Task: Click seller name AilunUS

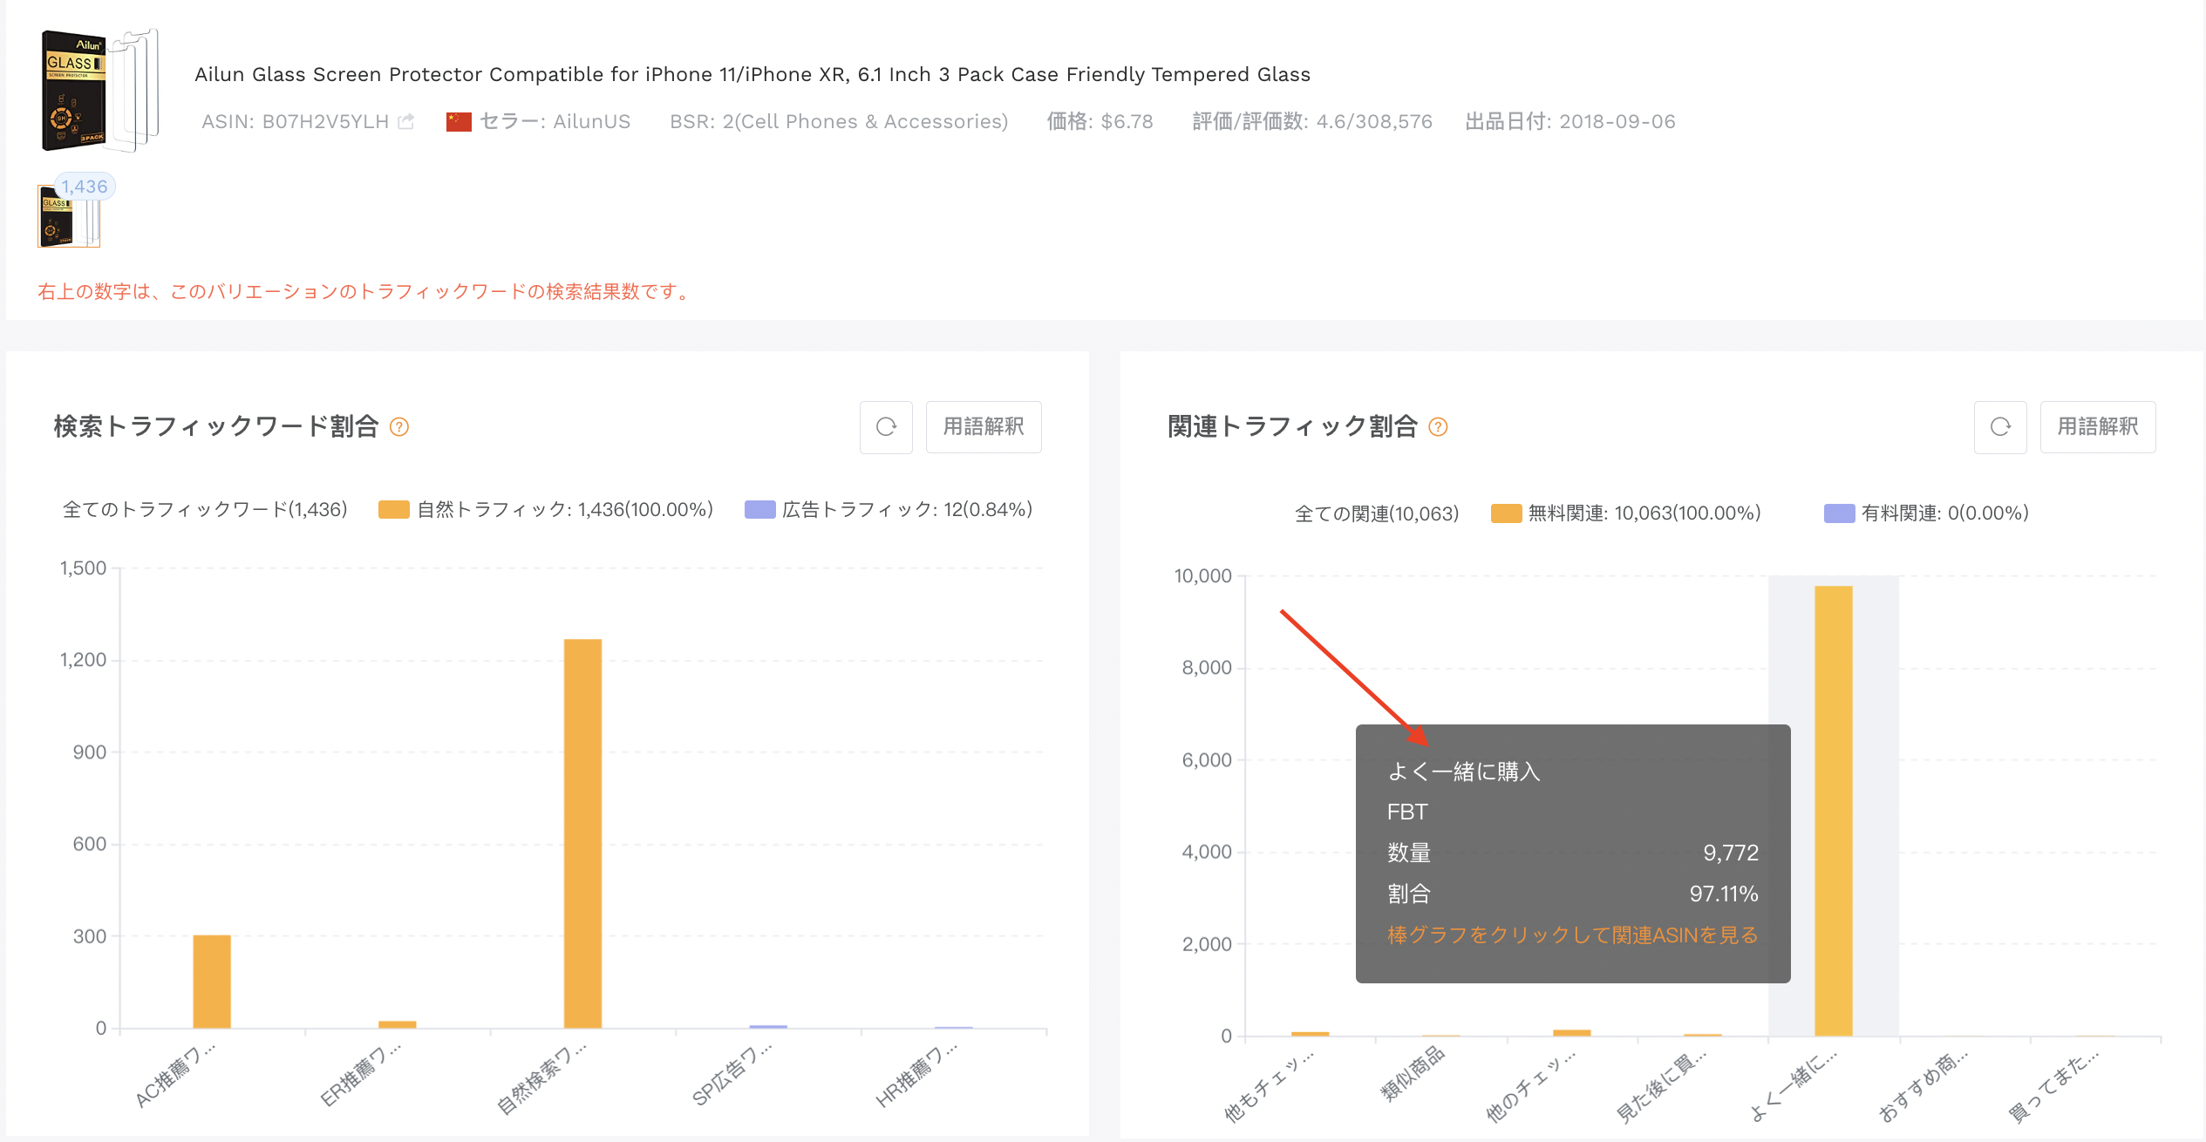Action: pyautogui.click(x=591, y=122)
